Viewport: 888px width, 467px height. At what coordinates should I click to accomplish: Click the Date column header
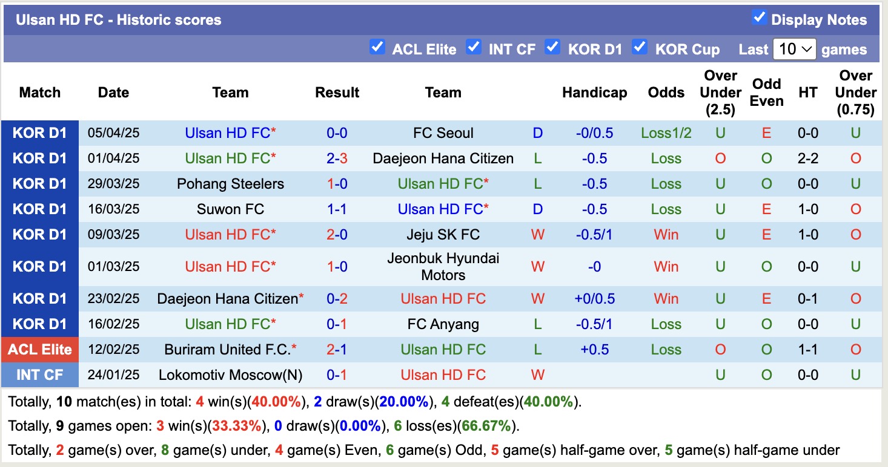pos(113,93)
